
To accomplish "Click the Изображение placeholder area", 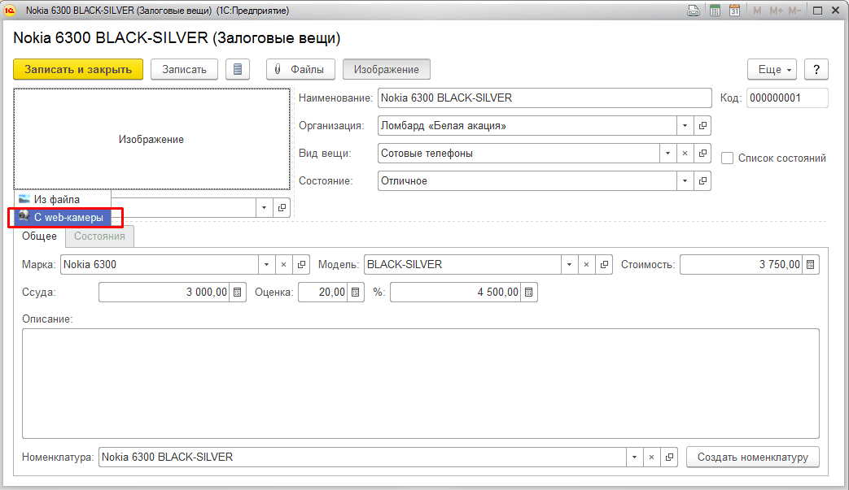I will pyautogui.click(x=151, y=139).
